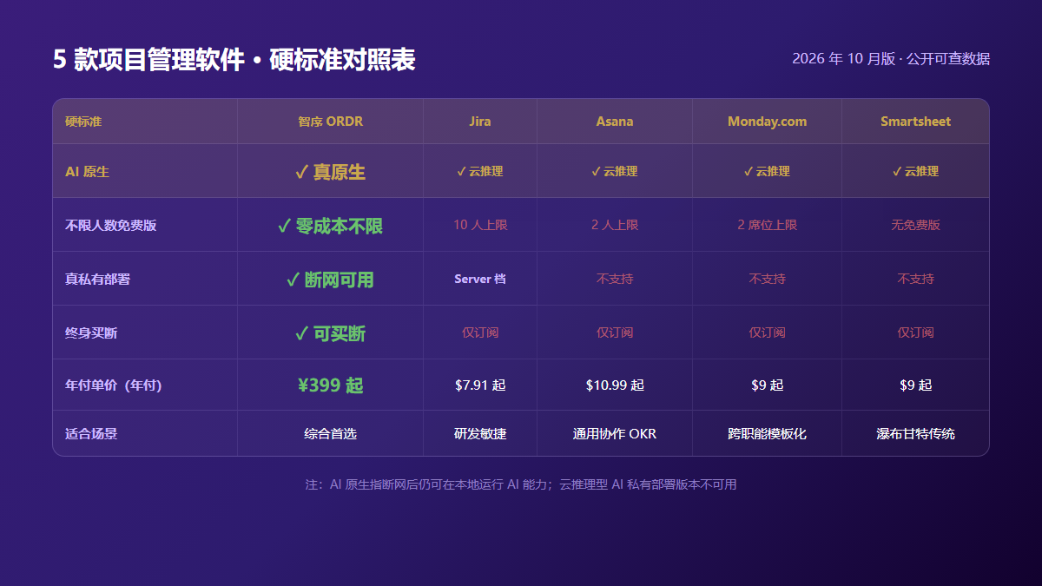The image size is (1042, 586).
Task: Click the '瀑布甘特传统' cell
Action: coord(916,434)
